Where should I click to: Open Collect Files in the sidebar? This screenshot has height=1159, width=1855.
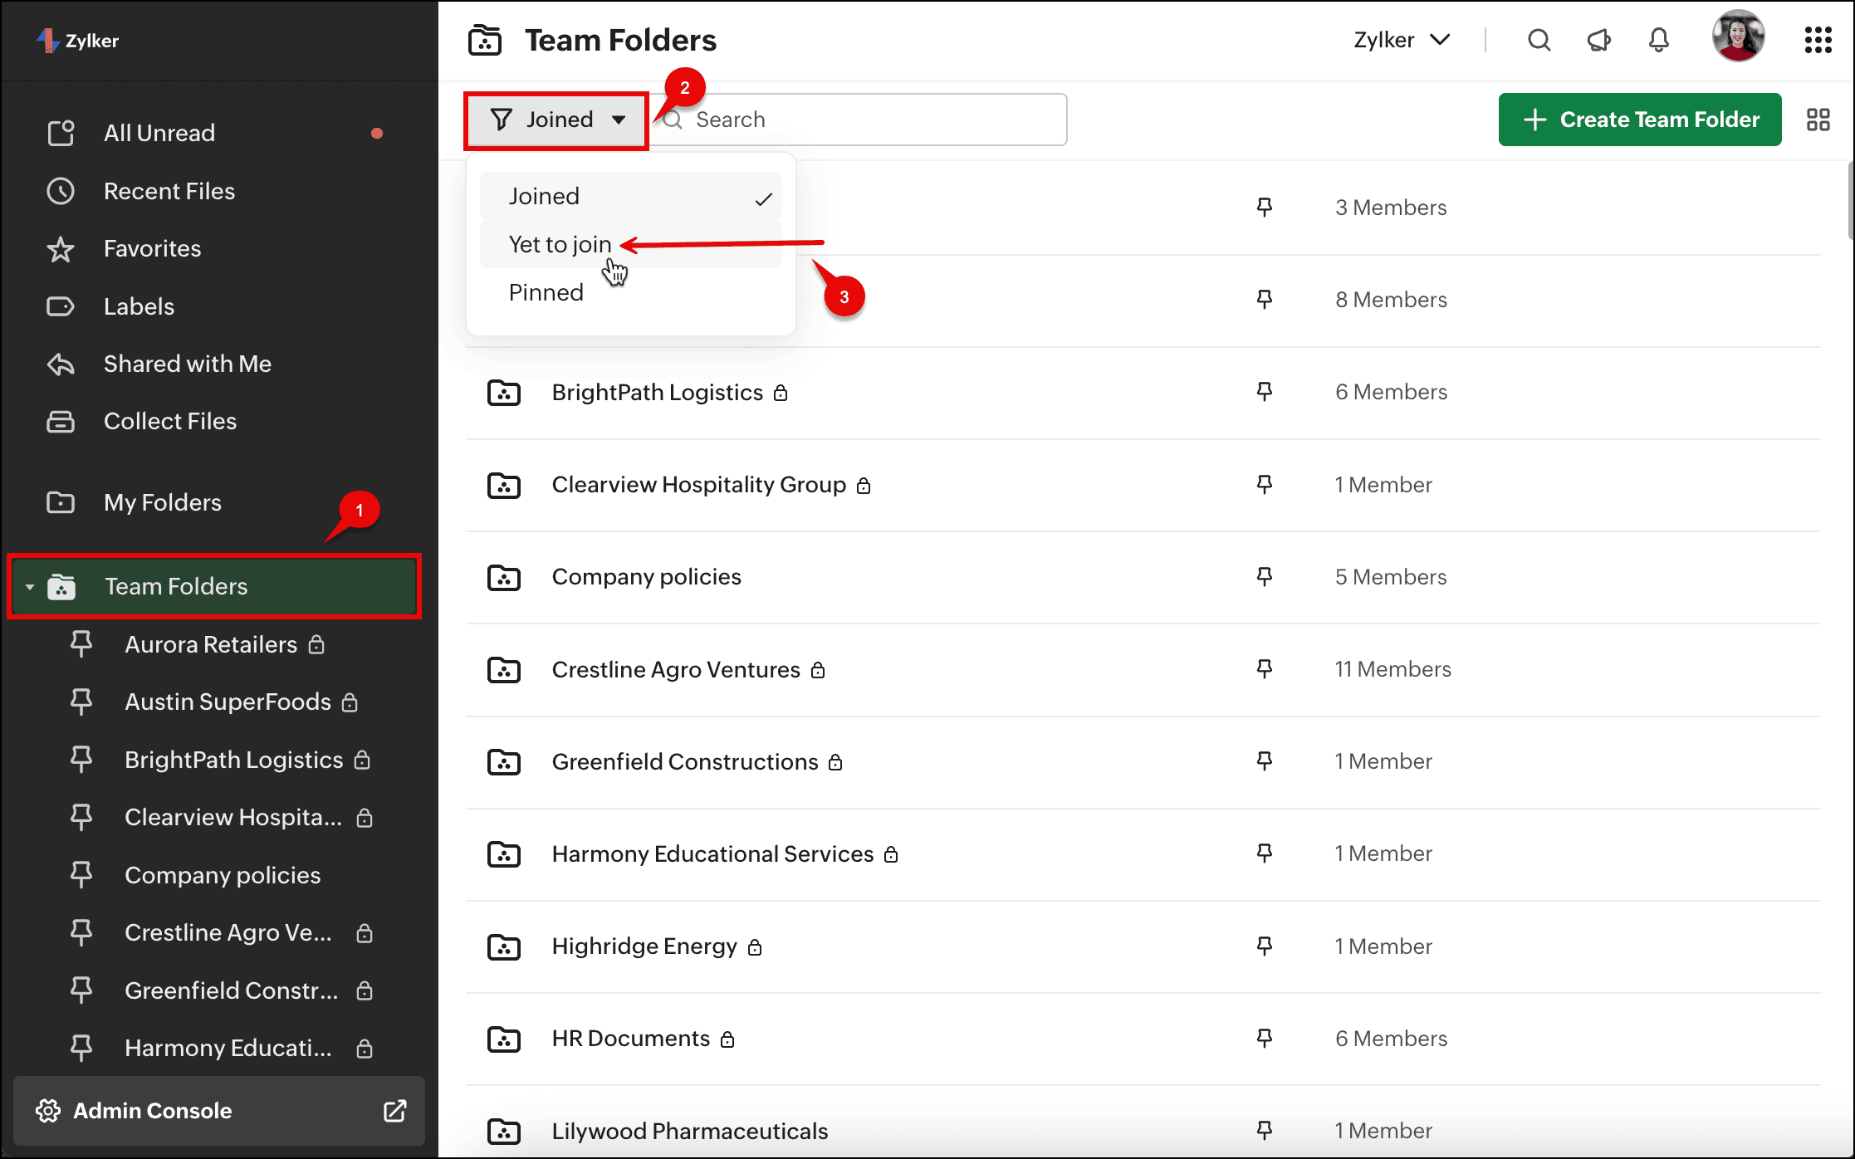click(x=169, y=421)
